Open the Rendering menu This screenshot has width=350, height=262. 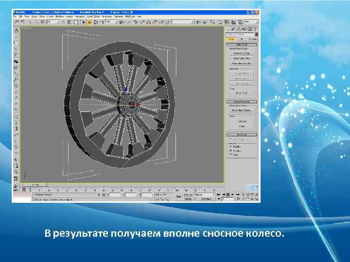(x=106, y=16)
